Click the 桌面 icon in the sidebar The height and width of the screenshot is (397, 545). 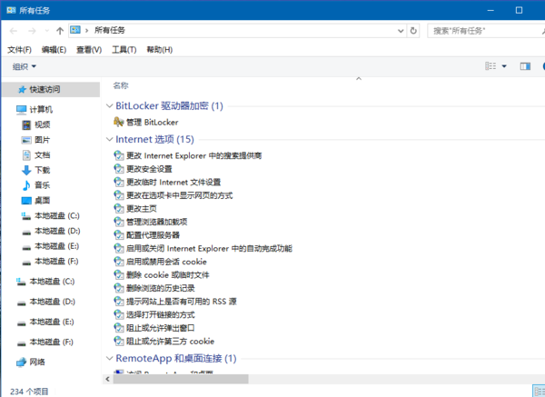pos(26,201)
